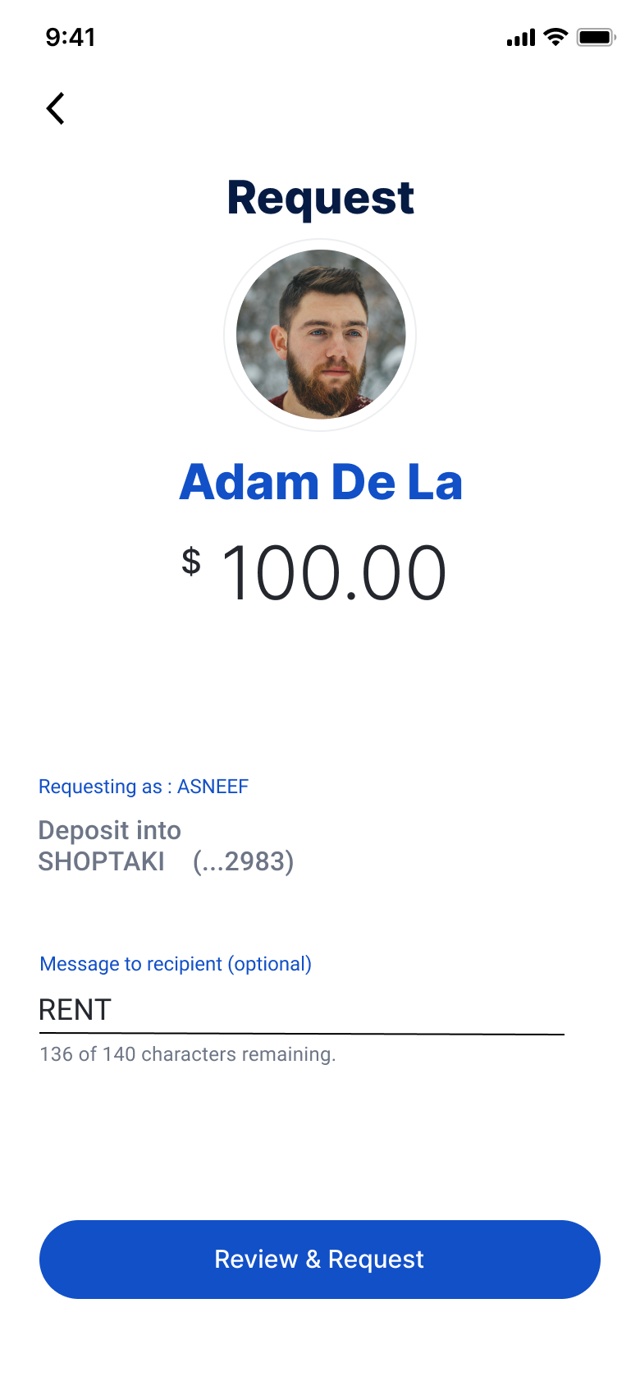The image size is (640, 1386).
Task: Tap the back arrow icon
Action: 56,108
